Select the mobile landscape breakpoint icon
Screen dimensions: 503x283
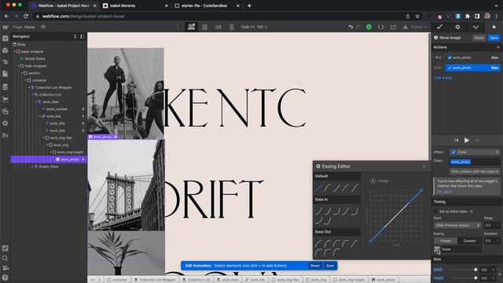pyautogui.click(x=218, y=27)
